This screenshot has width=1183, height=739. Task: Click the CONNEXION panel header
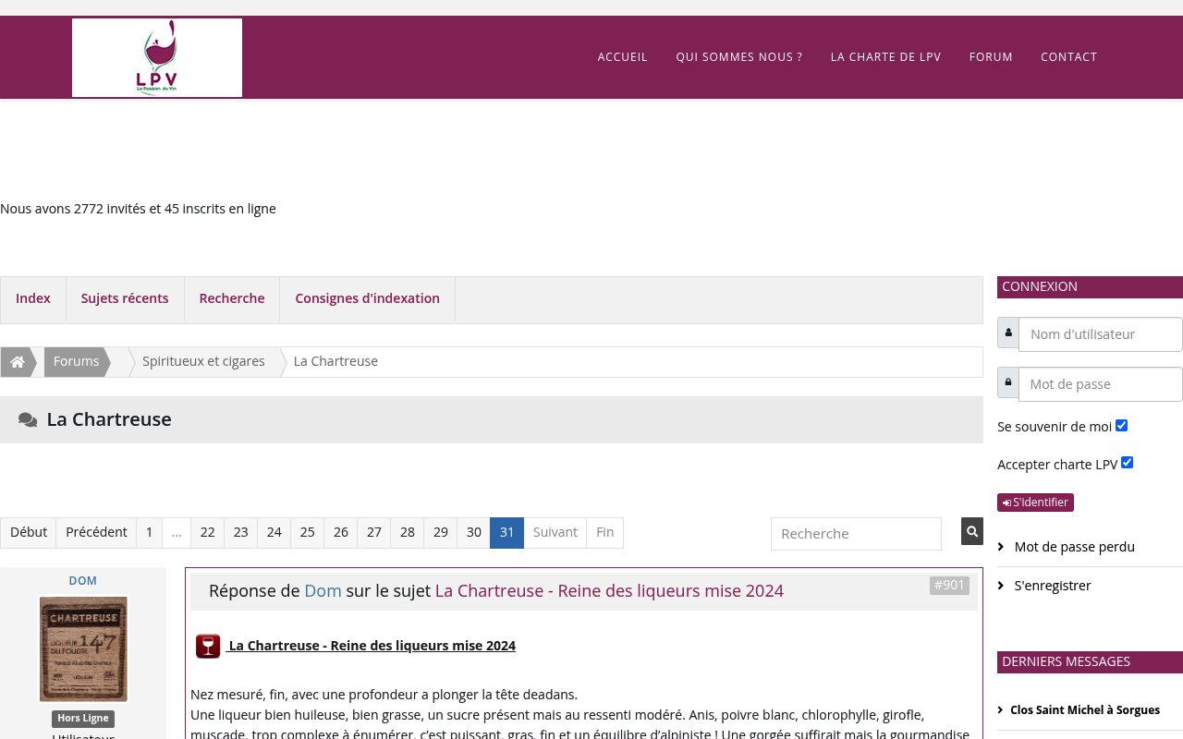1090,287
